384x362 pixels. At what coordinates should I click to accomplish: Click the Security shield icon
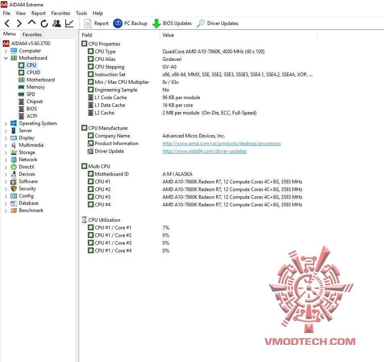click(x=14, y=189)
